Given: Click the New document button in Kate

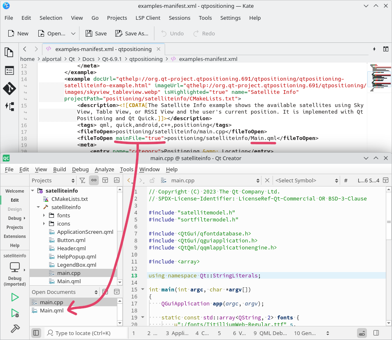Looking at the screenshot, I should tap(18, 33).
